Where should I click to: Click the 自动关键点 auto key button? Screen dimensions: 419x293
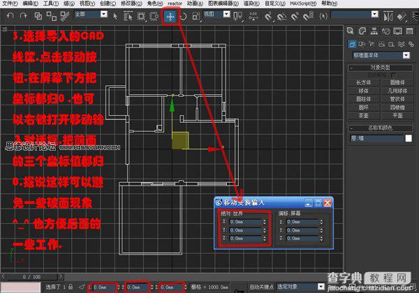262,287
